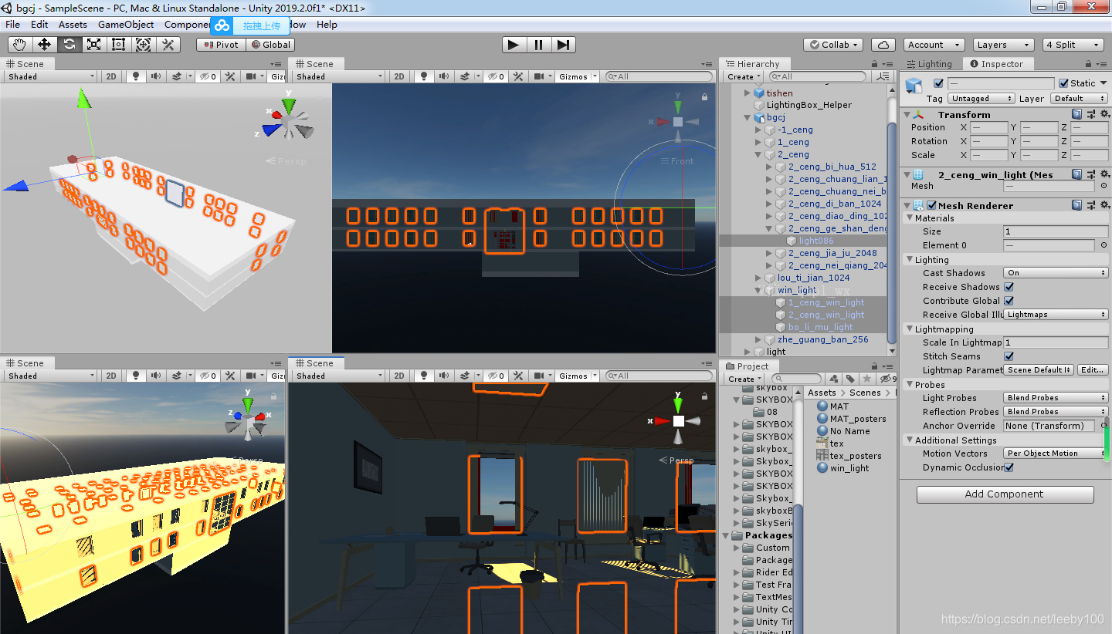Open component tools in top-right Scene view
1112x634 pixels.
520,76
